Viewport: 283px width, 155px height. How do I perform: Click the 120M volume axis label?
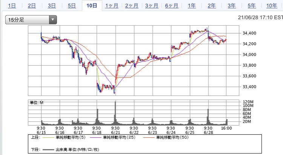(248, 102)
